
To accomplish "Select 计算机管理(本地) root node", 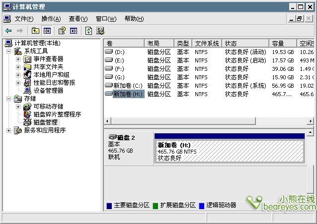I will click(x=37, y=43).
